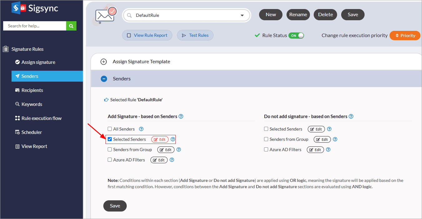The image size is (422, 219).
Task: Click the Sigsync logo
Action: pos(35,8)
